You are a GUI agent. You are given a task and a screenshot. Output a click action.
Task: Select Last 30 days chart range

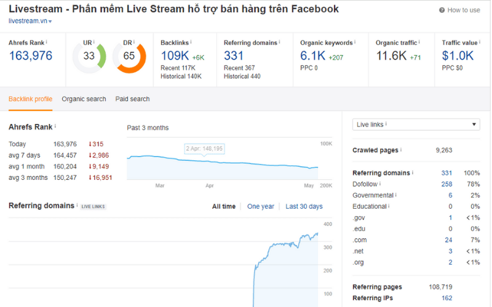click(x=304, y=206)
